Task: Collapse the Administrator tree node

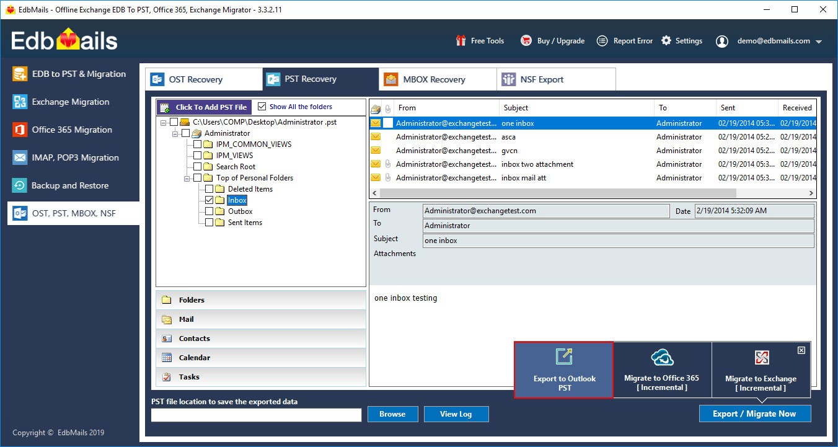Action: pos(175,134)
